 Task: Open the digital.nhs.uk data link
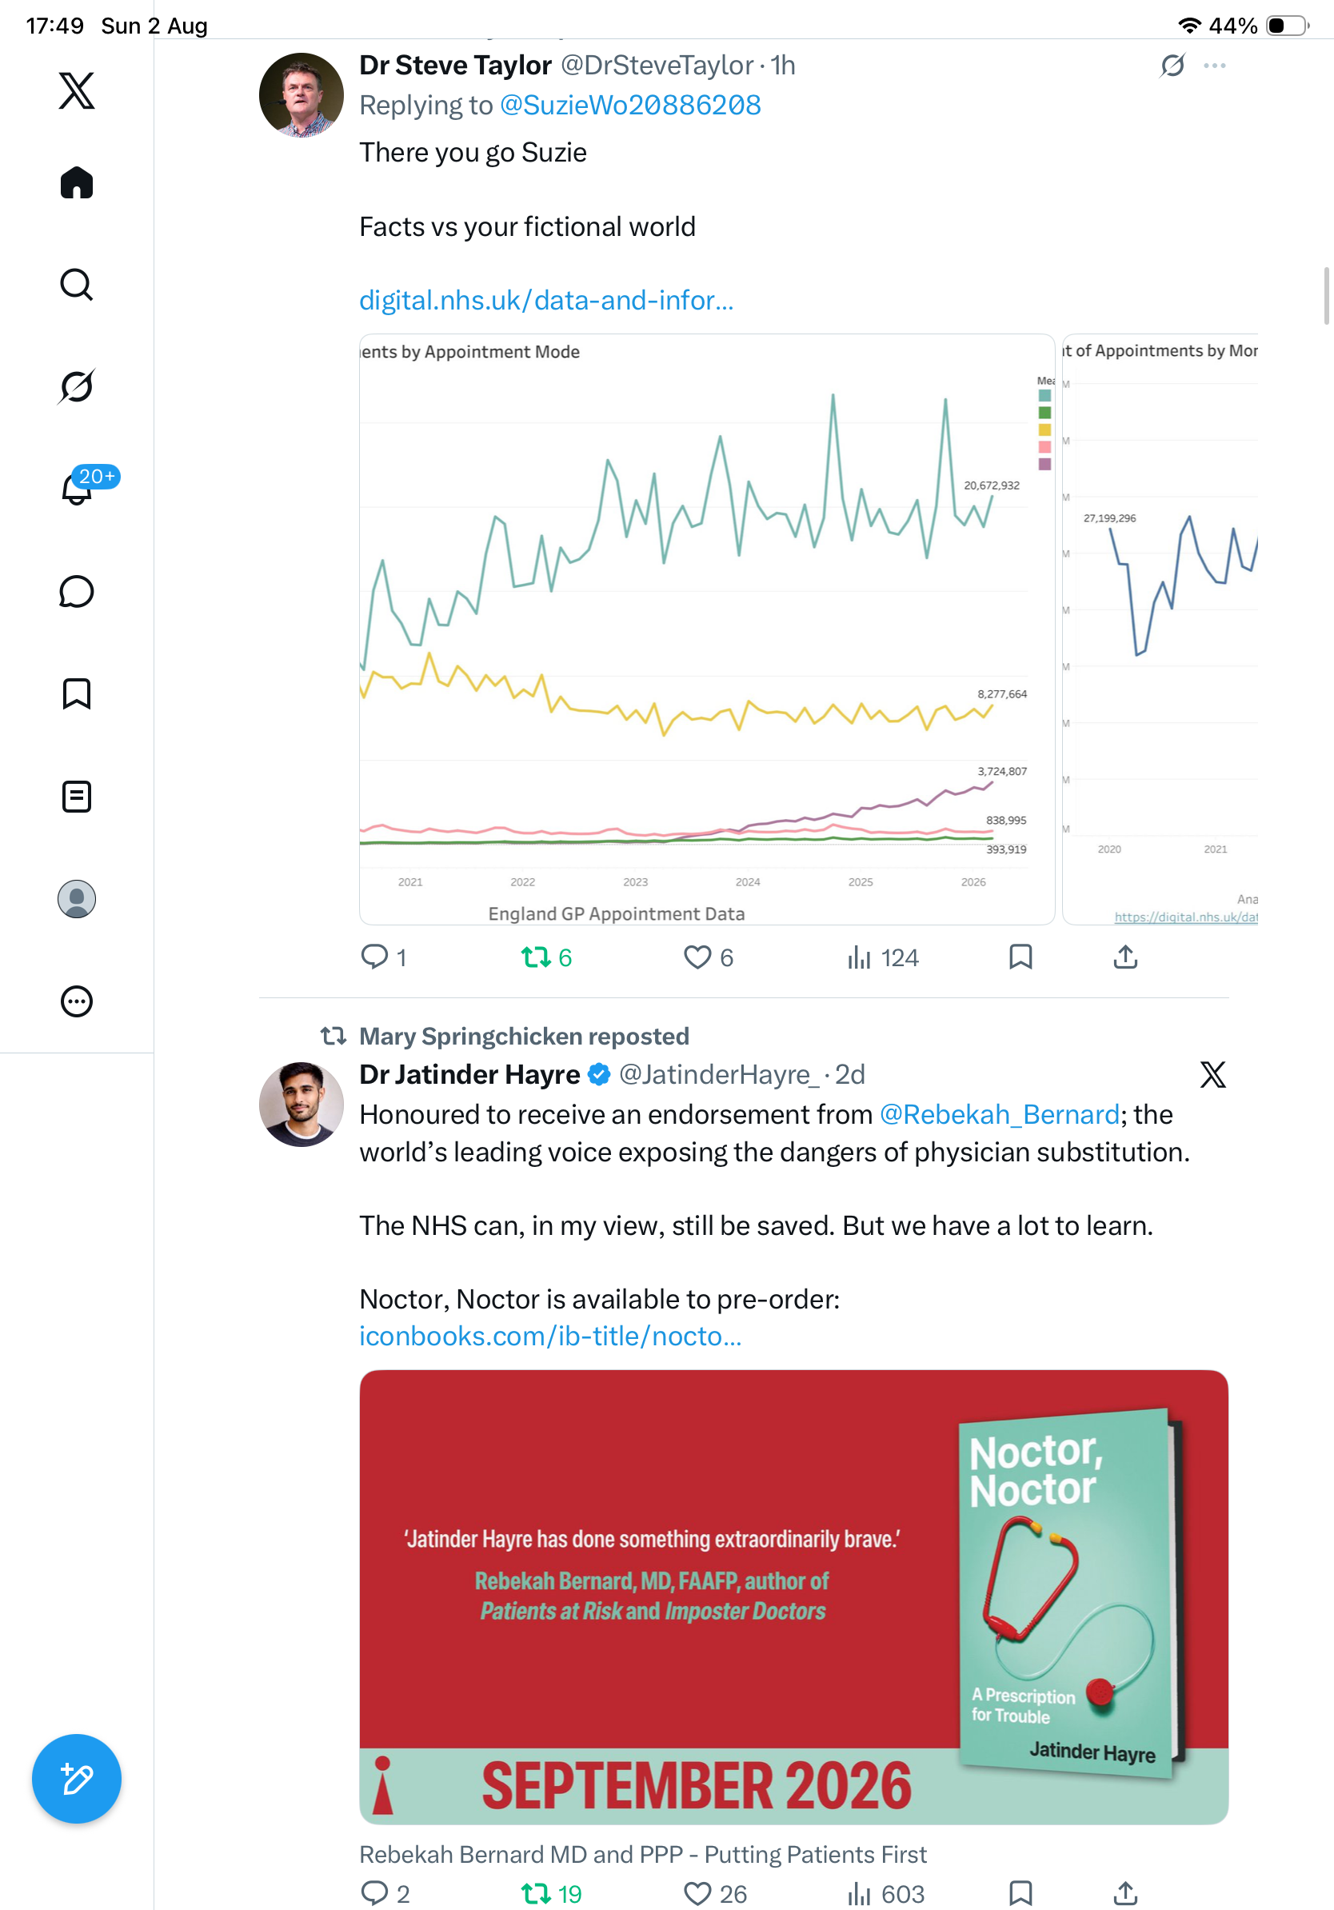[546, 300]
